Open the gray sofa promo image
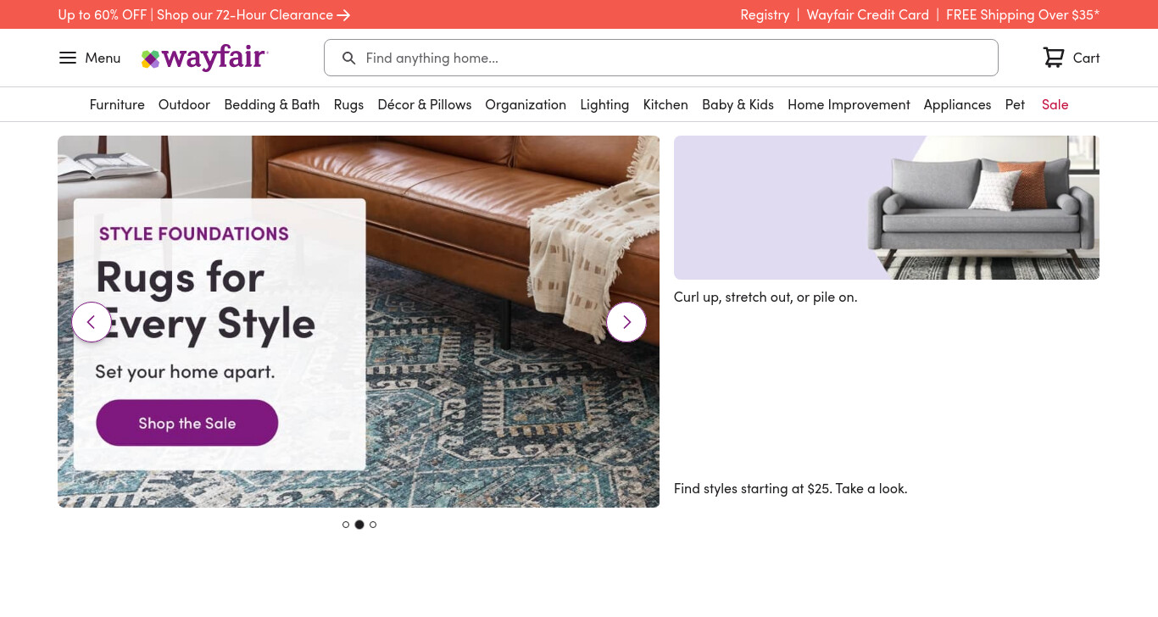The height and width of the screenshot is (617, 1158). [887, 208]
